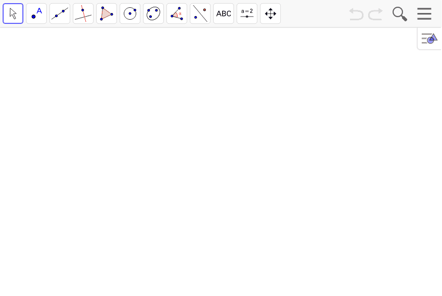The width and height of the screenshot is (442, 296).
Task: Select the Move arrow tool
Action: pos(13,14)
